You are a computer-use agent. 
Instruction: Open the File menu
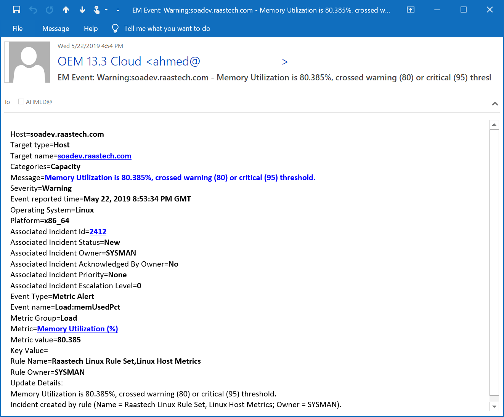18,29
